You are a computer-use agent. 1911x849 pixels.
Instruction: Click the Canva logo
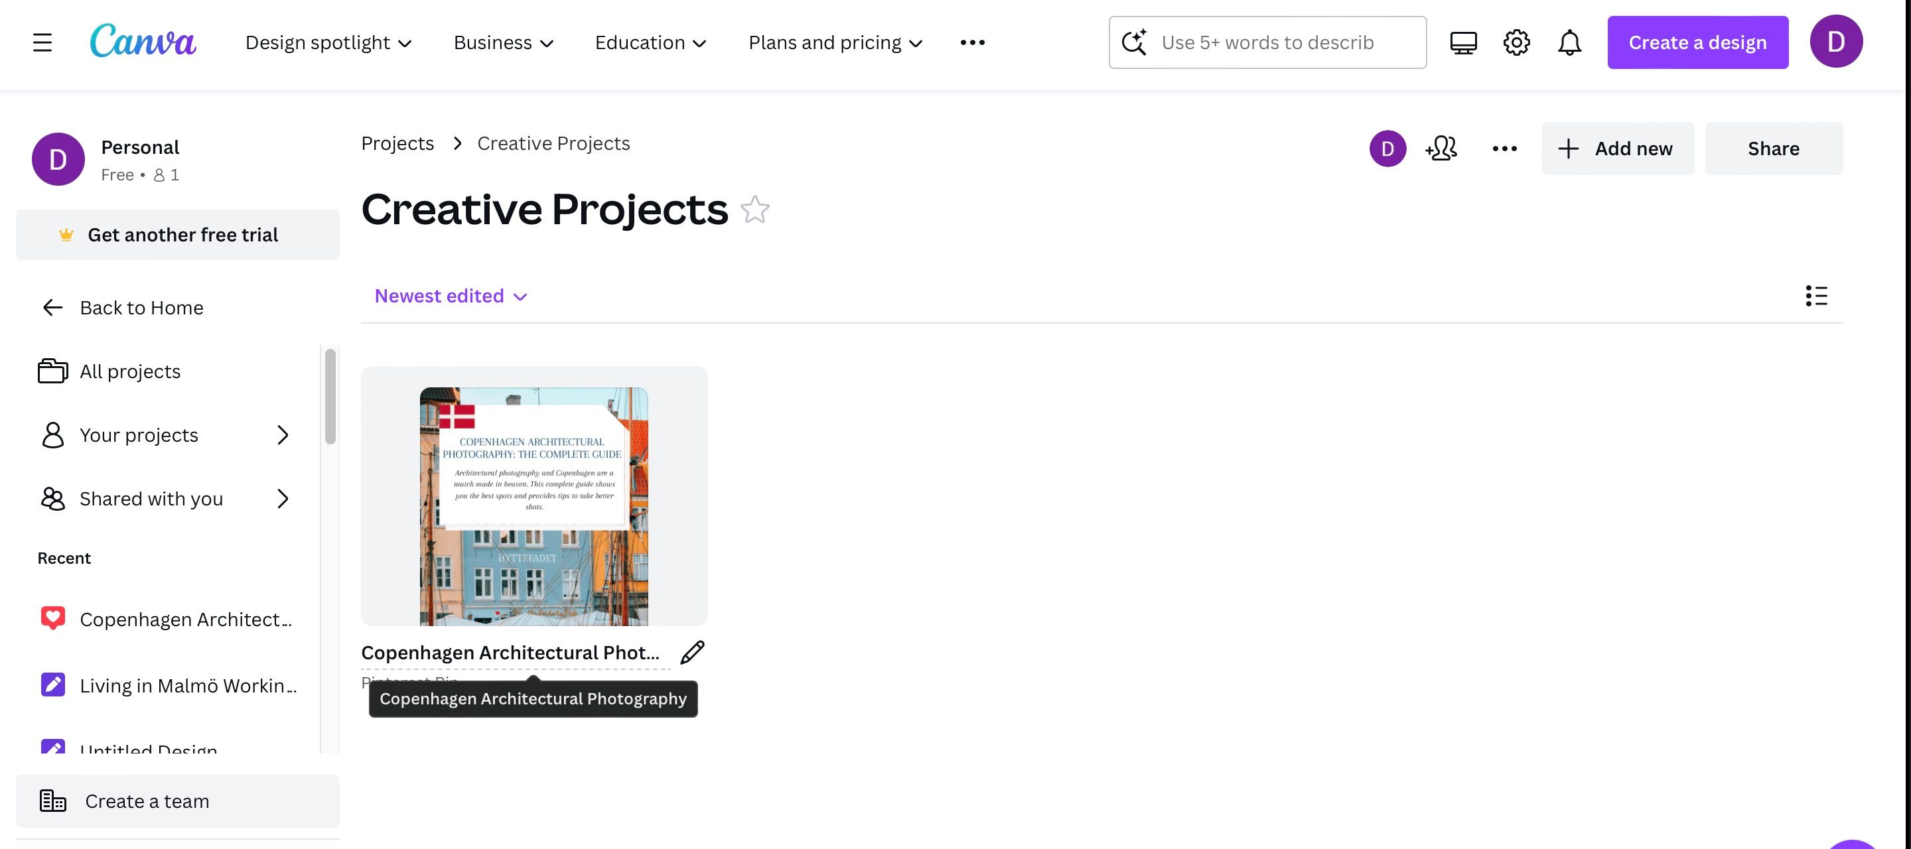pos(143,42)
